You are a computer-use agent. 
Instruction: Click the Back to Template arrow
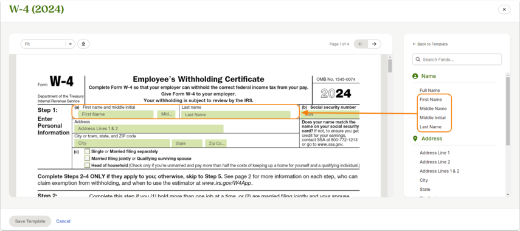(x=414, y=44)
